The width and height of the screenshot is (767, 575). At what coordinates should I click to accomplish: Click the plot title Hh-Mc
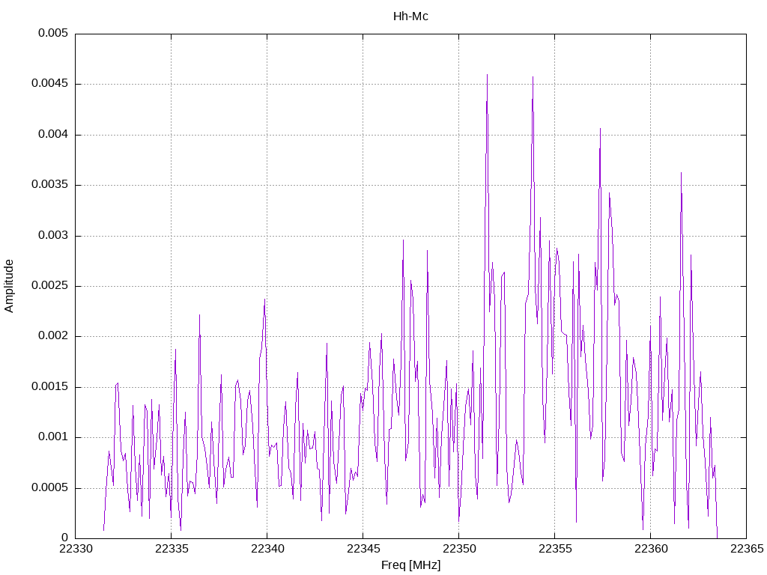[410, 16]
